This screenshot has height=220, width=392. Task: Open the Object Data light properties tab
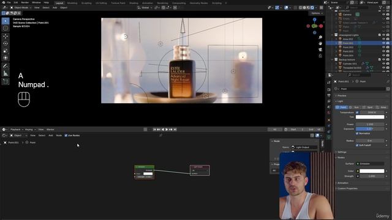329,137
